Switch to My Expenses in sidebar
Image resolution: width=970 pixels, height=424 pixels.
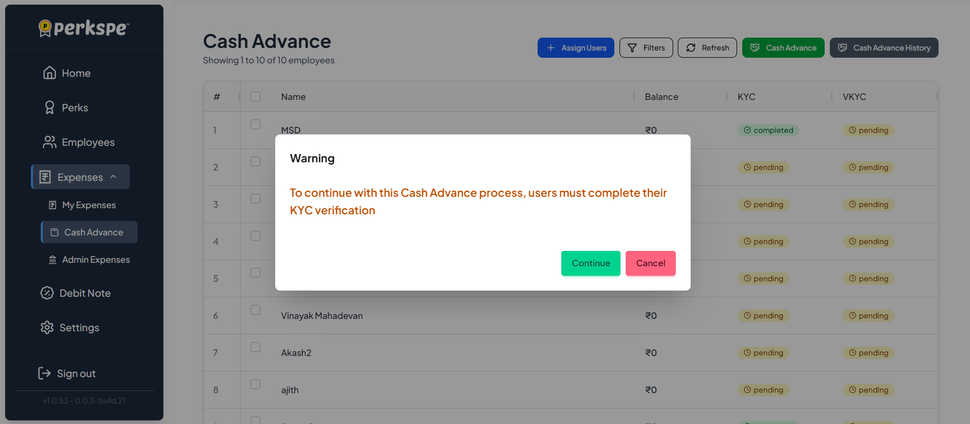click(88, 205)
